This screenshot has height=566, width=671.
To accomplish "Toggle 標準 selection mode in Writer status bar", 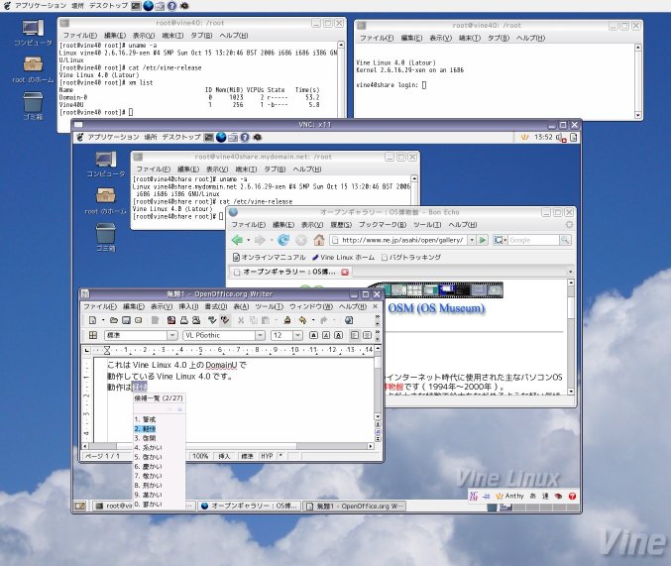I will click(x=247, y=456).
